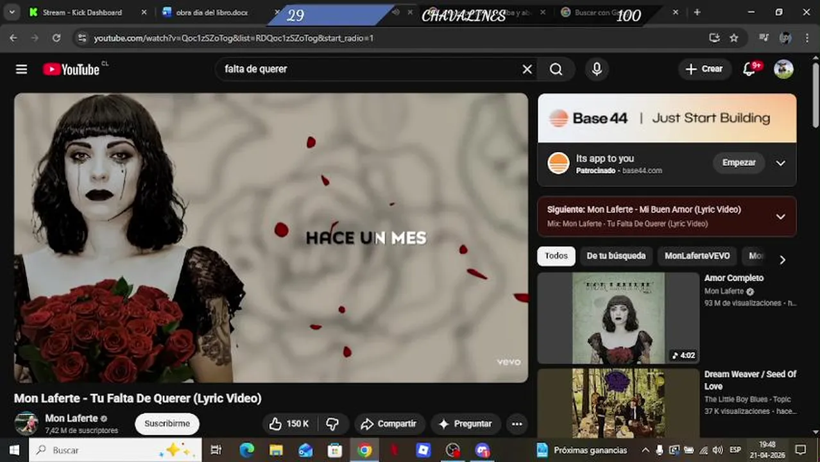Image resolution: width=820 pixels, height=462 pixels.
Task: Open Dream Weaver / Seed Of Love title
Action: [x=750, y=380]
